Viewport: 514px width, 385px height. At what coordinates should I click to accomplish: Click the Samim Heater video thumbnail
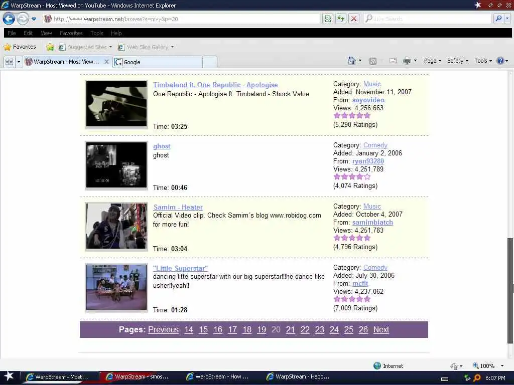pyautogui.click(x=116, y=226)
